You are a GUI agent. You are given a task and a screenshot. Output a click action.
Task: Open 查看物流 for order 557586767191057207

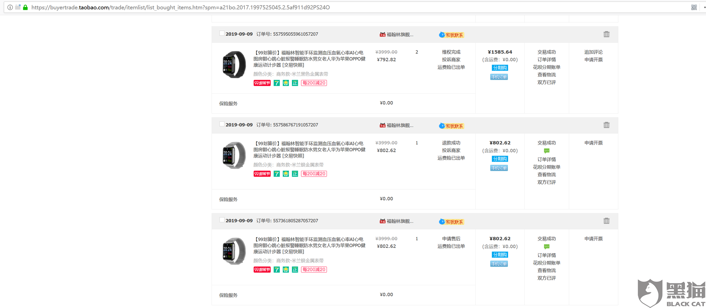click(x=546, y=174)
